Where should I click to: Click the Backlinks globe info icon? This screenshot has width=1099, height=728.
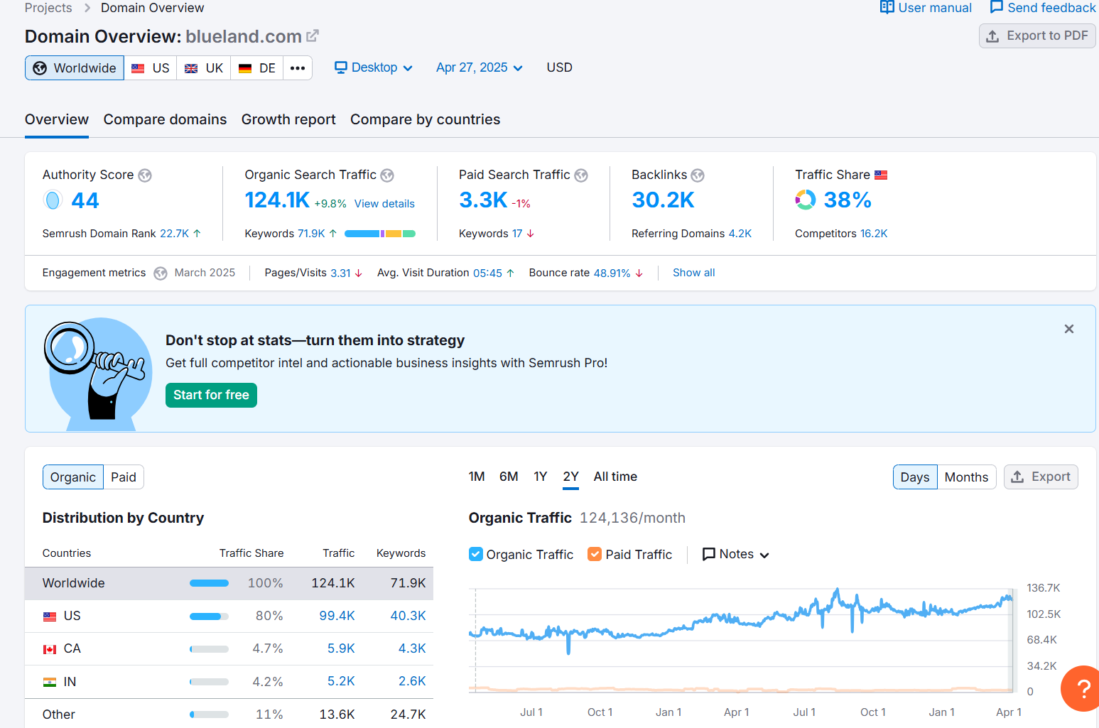(698, 175)
